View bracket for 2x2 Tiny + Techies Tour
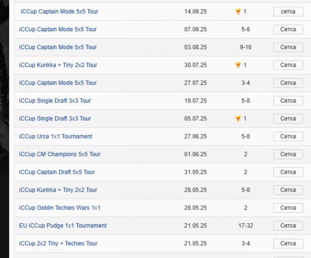The image size is (311, 258). (x=288, y=243)
